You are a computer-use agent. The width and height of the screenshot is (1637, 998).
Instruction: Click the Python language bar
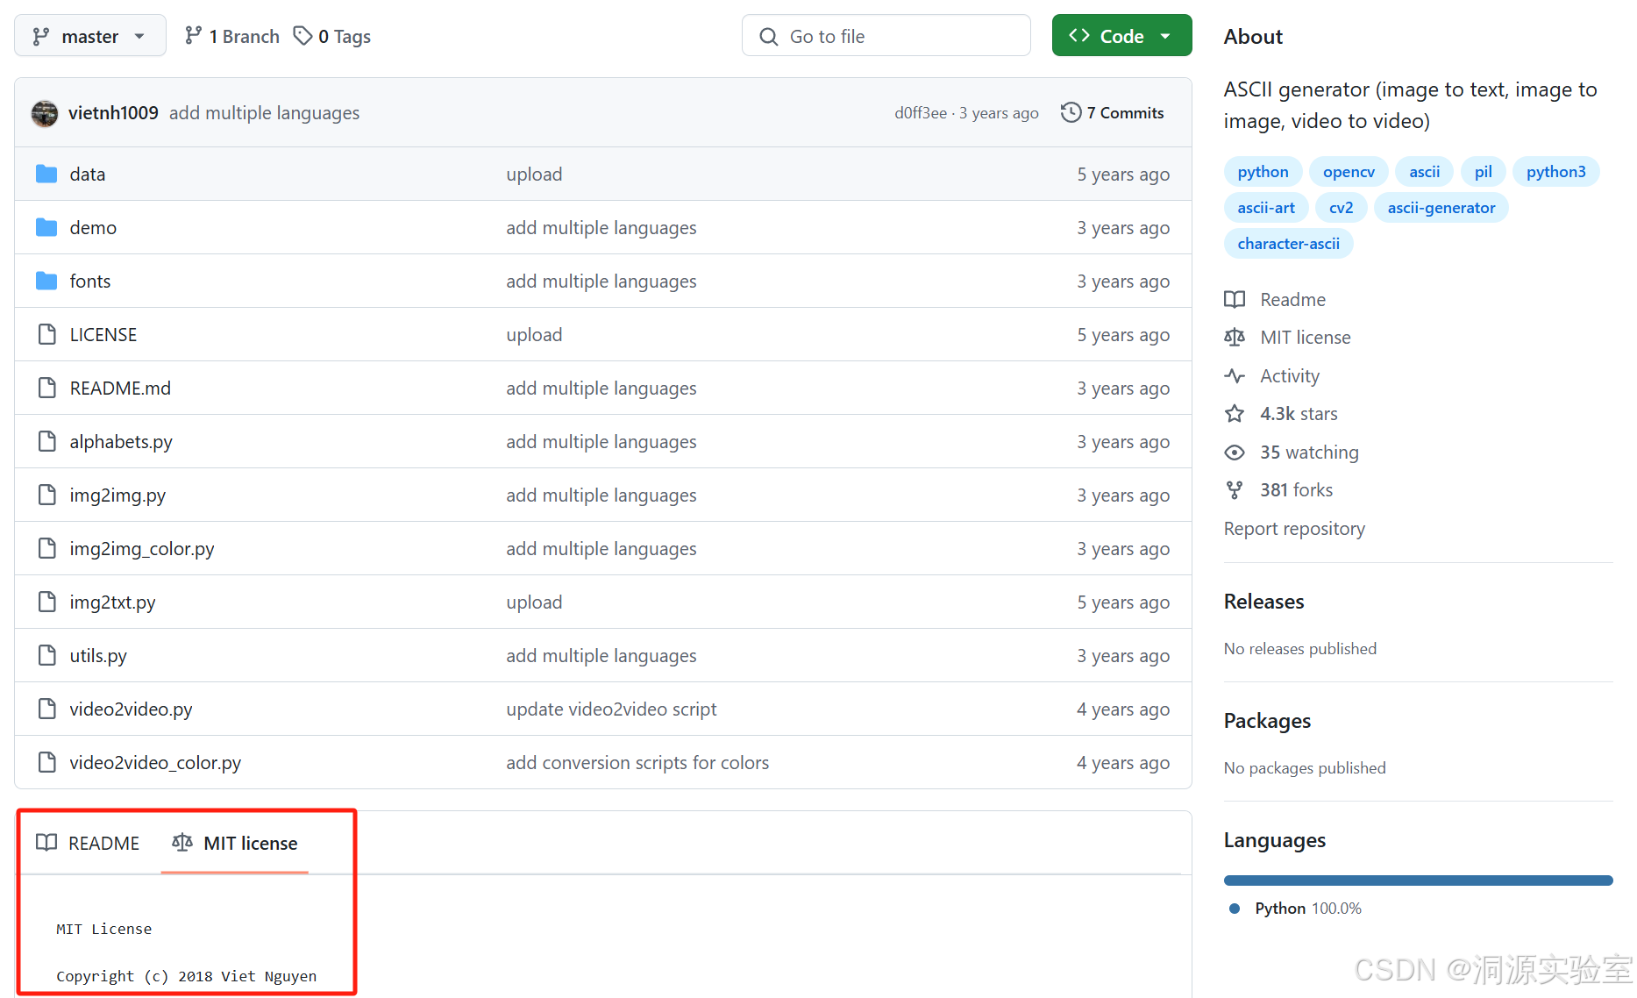pyautogui.click(x=1418, y=880)
